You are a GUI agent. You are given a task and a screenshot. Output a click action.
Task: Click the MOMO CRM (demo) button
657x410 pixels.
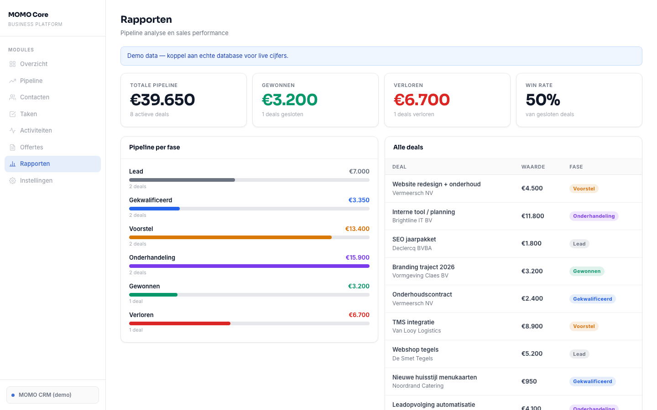(x=52, y=395)
